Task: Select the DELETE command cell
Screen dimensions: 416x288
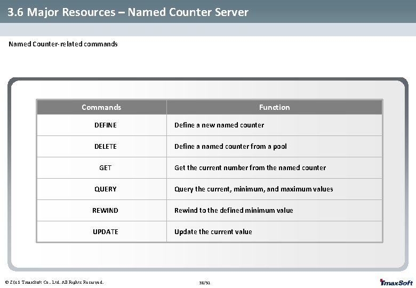Action: click(x=102, y=146)
